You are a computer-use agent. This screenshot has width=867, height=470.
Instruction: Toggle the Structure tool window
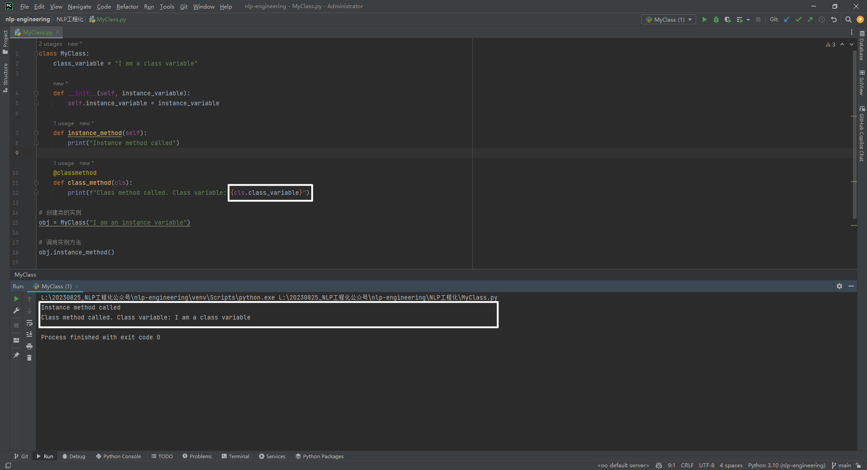5,78
